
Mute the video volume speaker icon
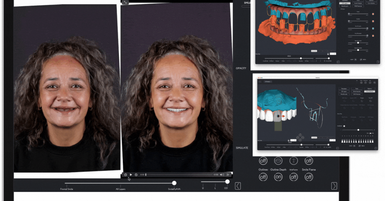click(x=222, y=175)
